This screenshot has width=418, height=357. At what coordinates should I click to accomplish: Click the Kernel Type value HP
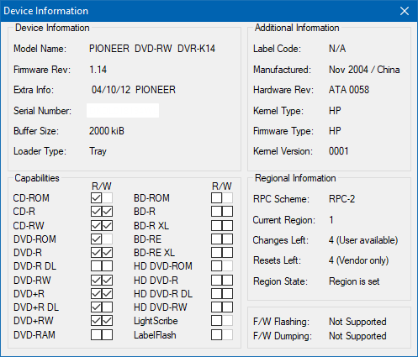click(335, 111)
